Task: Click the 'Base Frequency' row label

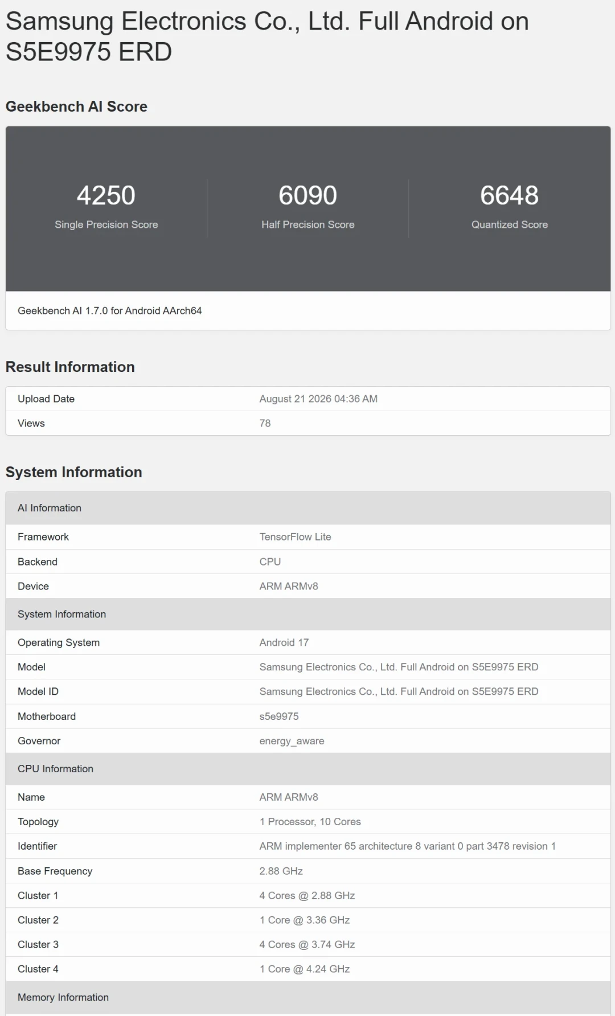Action: point(55,871)
